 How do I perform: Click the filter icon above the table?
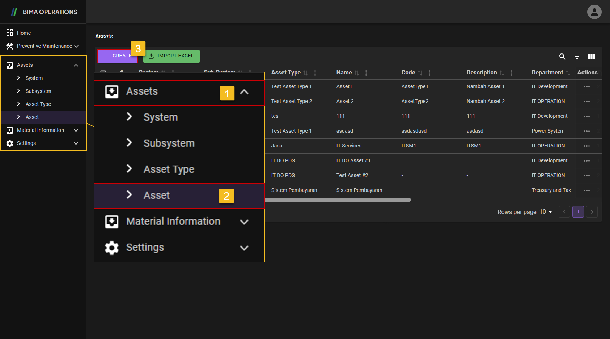(x=577, y=57)
